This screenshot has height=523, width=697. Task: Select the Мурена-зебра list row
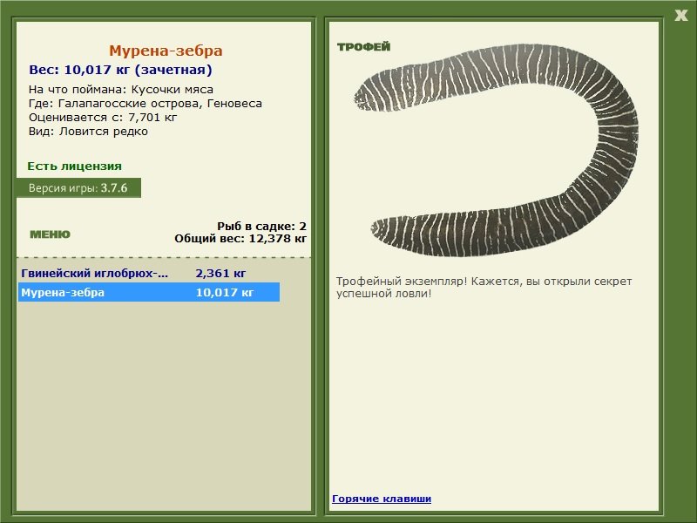(x=148, y=292)
